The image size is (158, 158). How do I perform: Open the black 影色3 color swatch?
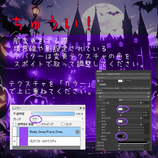120,136
